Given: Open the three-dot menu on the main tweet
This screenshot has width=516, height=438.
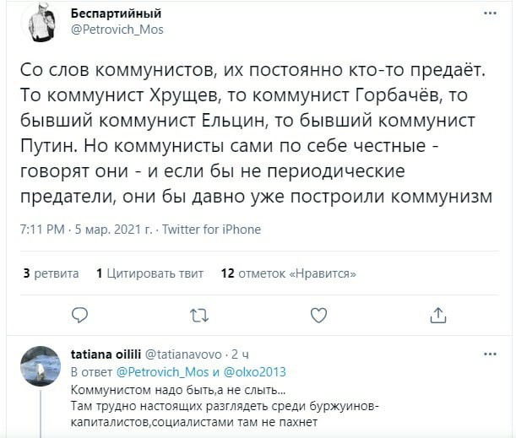Looking at the screenshot, I should 491,14.
